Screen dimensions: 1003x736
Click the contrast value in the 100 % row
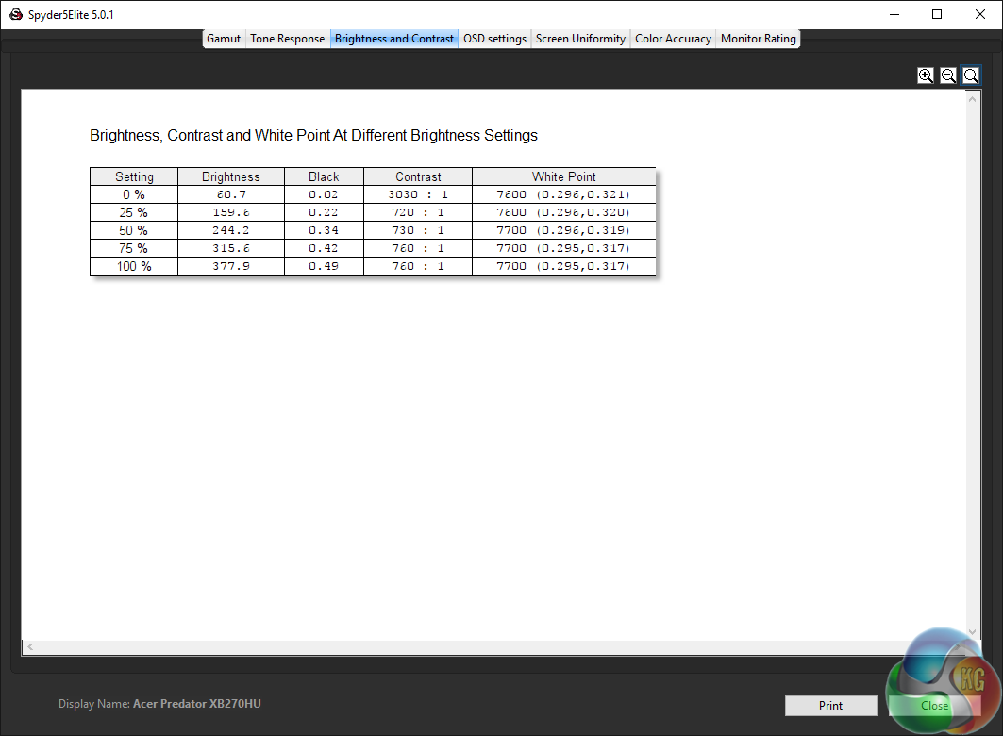tap(418, 266)
